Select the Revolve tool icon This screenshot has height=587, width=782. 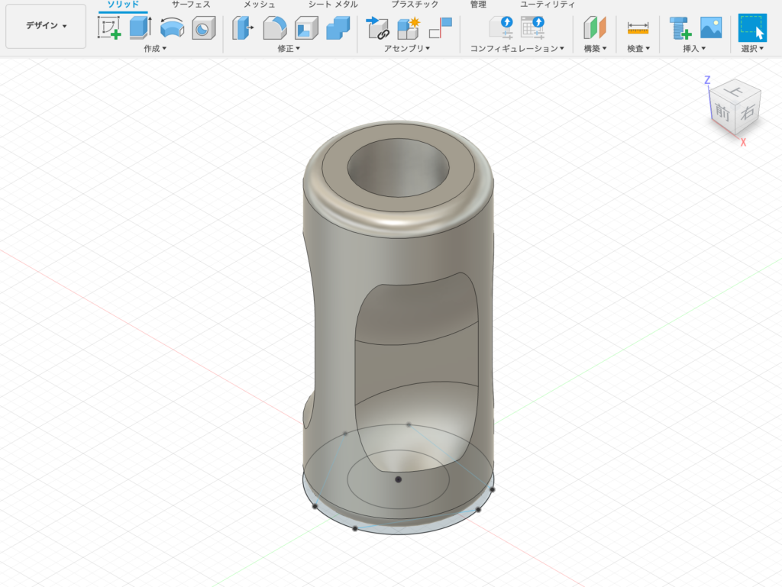pos(173,28)
